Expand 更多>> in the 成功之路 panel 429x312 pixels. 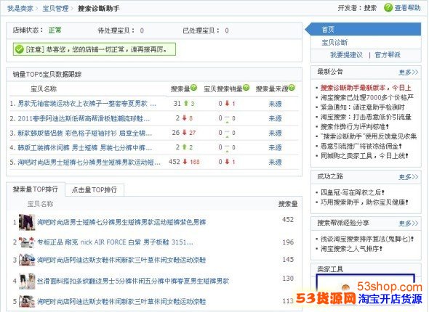[408, 176]
